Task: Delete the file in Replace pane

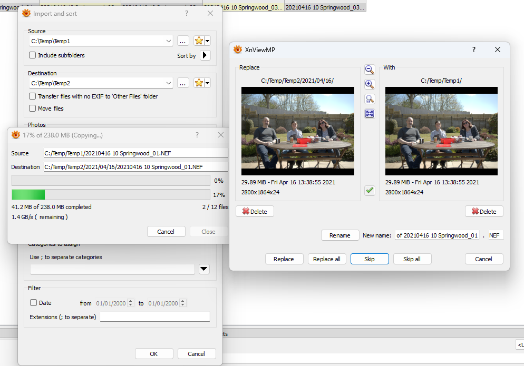Action: [255, 211]
